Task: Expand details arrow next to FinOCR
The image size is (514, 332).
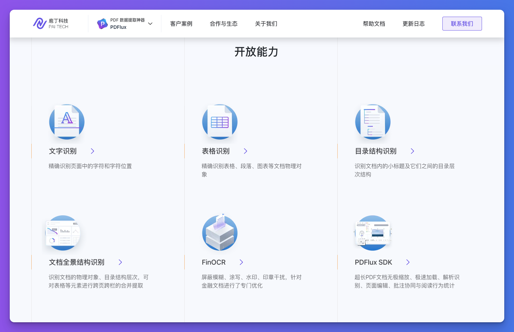Action: 242,262
